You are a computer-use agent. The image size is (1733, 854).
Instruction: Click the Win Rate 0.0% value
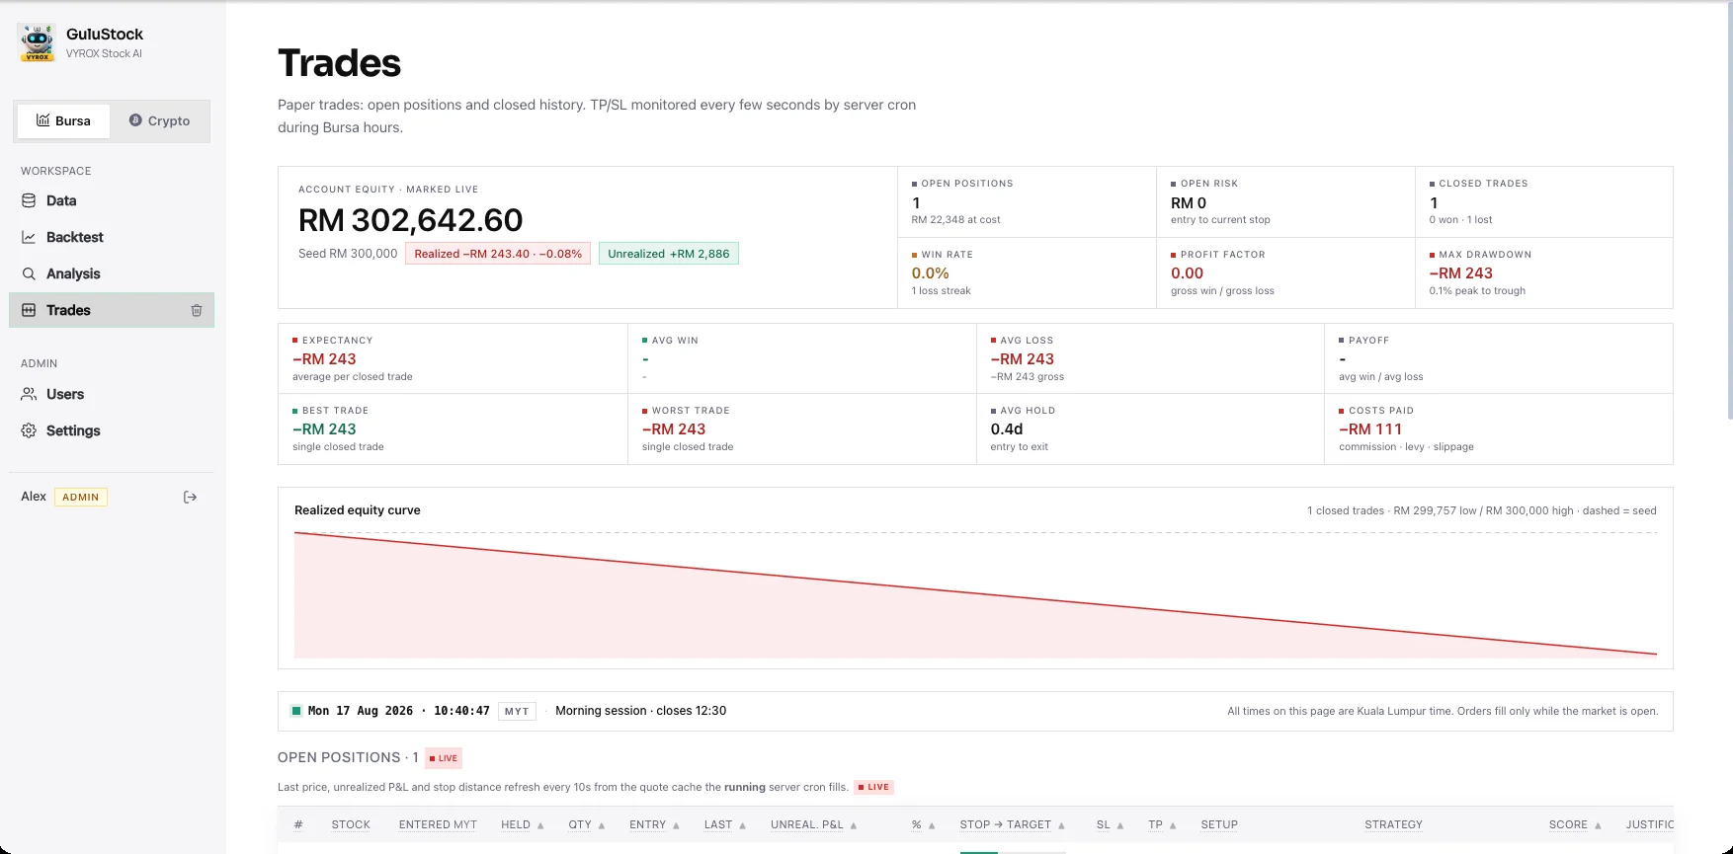click(x=930, y=273)
